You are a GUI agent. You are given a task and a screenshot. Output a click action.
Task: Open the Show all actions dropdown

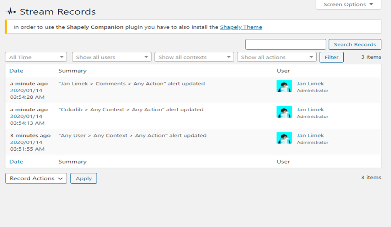[x=277, y=57]
